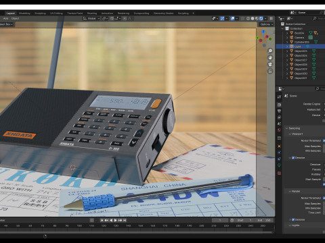Image resolution: width=325 pixels, height=243 pixels.
Task: Uncheck Render Denoise checkbox
Action: coord(293,219)
